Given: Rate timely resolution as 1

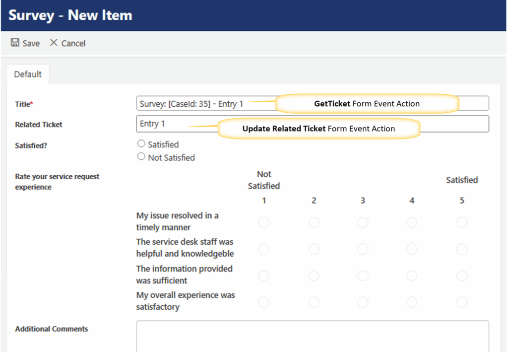Looking at the screenshot, I should [x=264, y=222].
